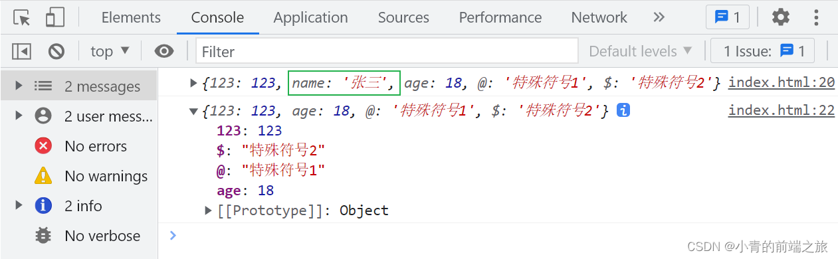Toggle the device toolbar icon
This screenshot has width=838, height=259.
click(55, 17)
